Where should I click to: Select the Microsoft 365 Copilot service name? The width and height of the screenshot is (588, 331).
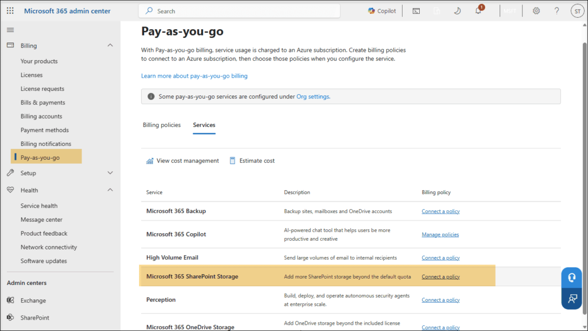176,234
